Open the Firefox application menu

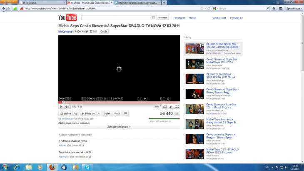8,2
